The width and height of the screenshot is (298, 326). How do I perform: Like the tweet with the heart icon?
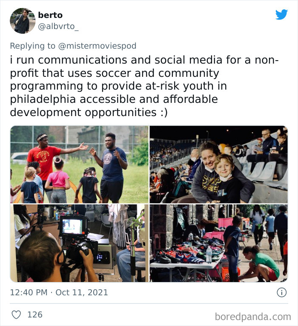pos(16,314)
